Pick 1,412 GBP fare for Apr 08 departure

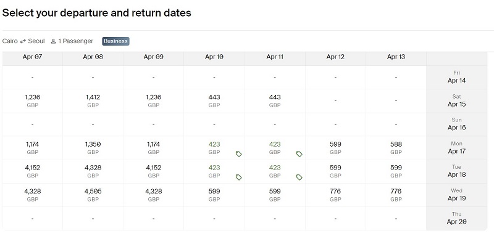93,101
